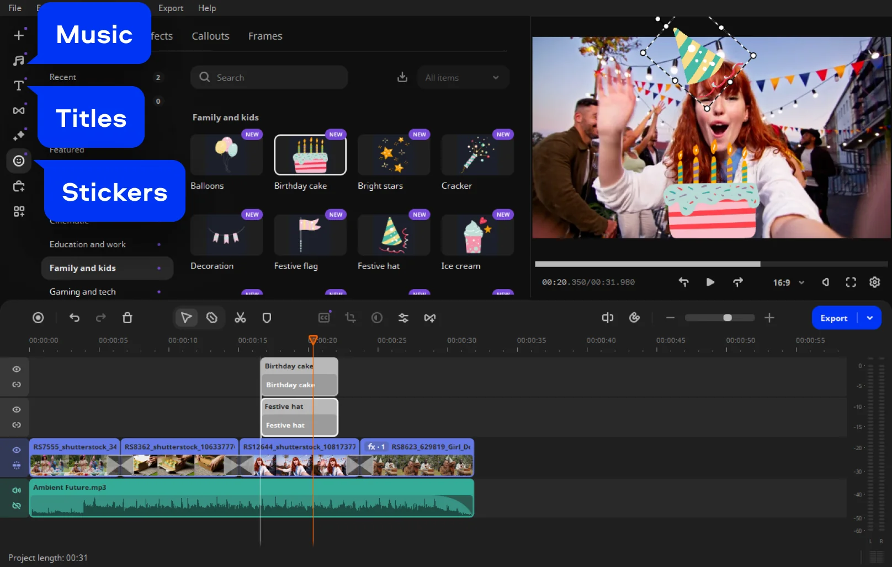Click the record button in timeline toolbar
892x567 pixels.
[38, 318]
